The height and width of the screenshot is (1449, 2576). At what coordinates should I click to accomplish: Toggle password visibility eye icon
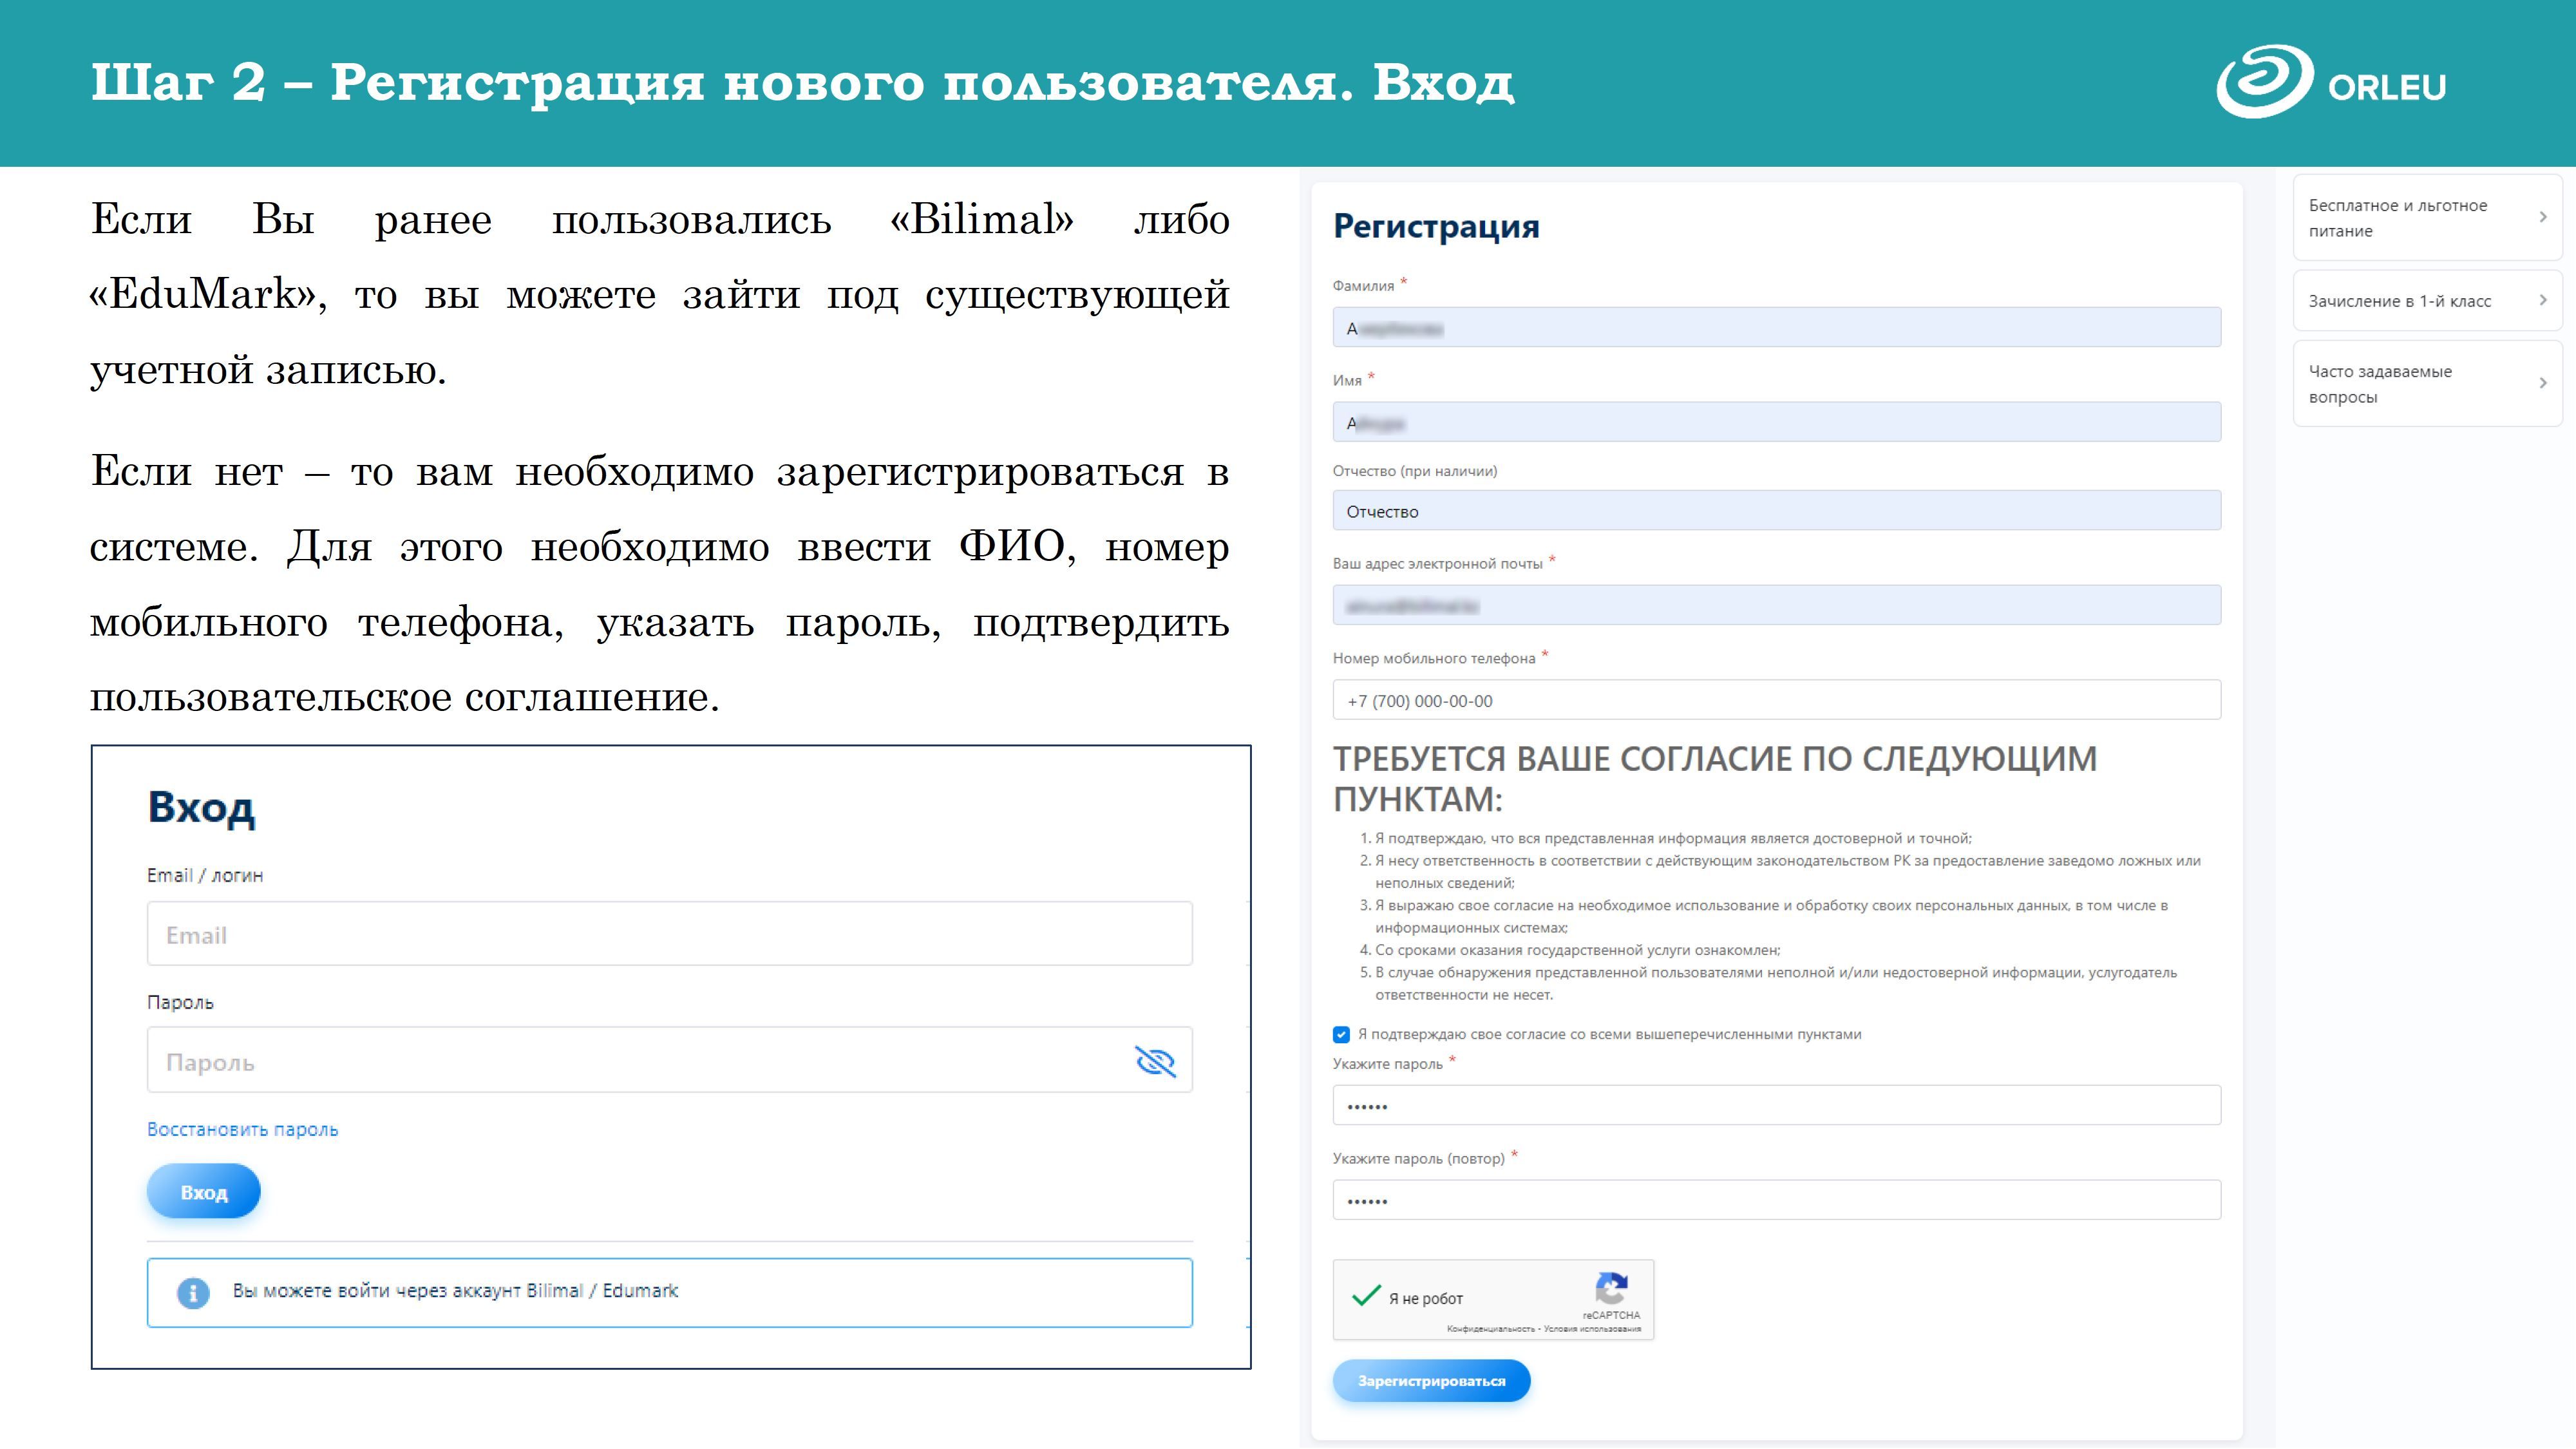pos(1155,1061)
